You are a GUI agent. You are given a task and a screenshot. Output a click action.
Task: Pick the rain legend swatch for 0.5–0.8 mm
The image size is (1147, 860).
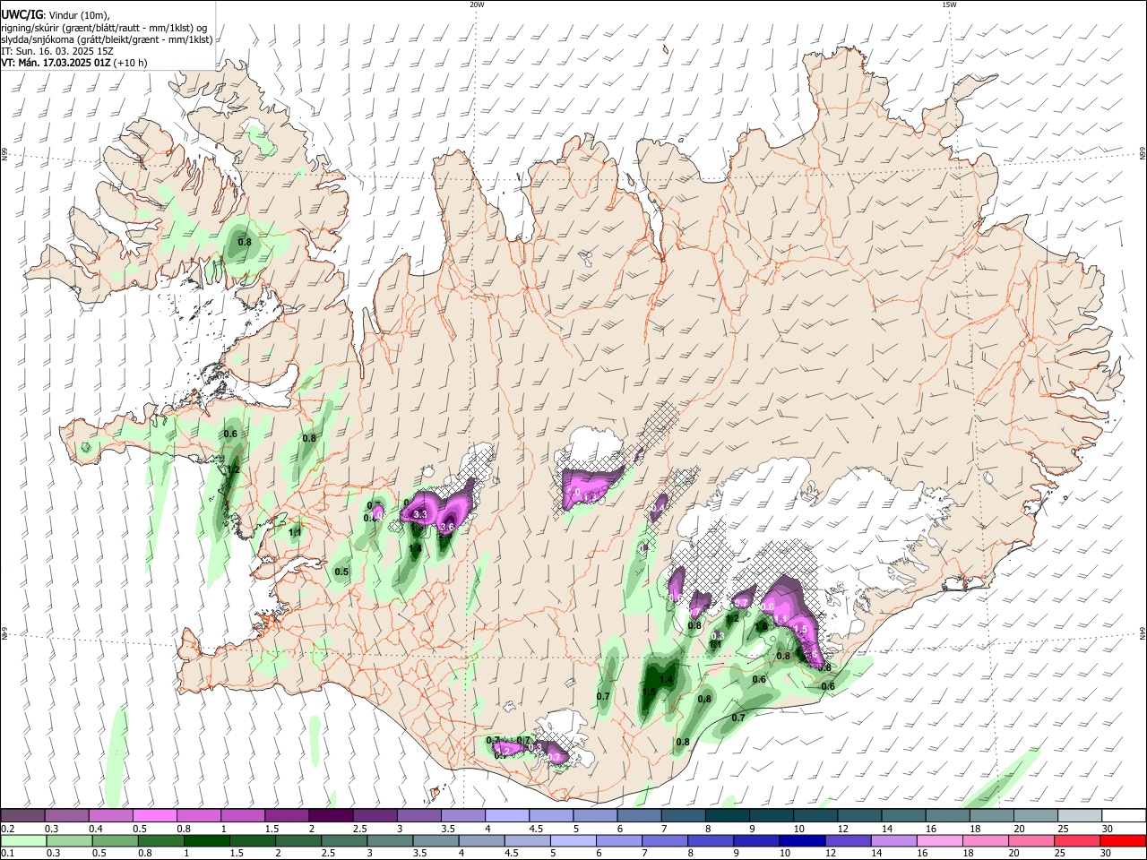click(115, 840)
